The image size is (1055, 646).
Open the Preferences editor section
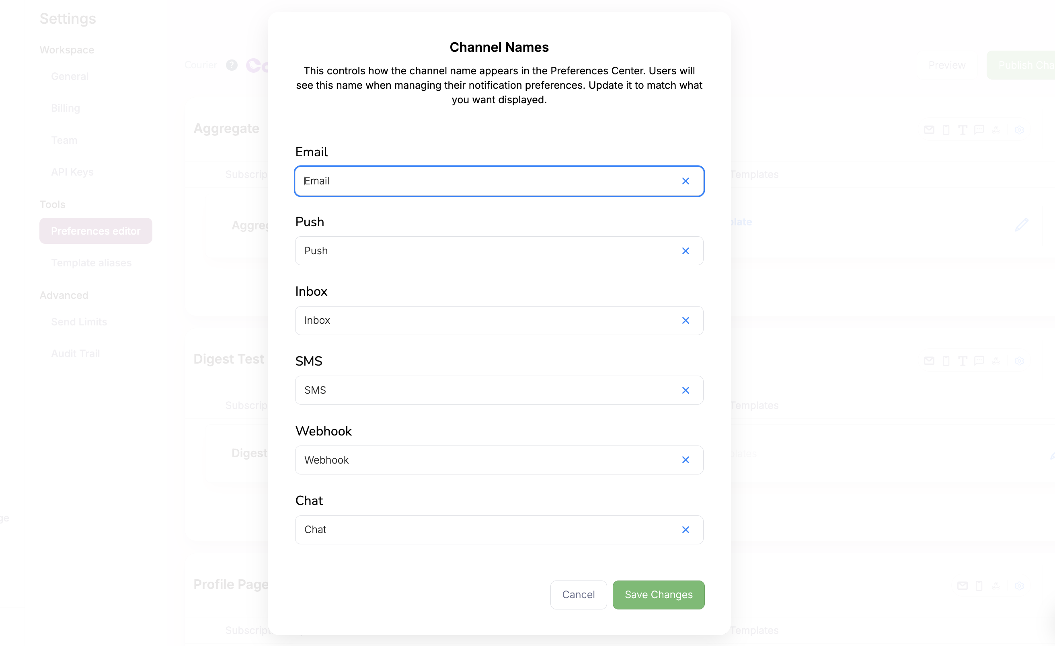pyautogui.click(x=95, y=231)
